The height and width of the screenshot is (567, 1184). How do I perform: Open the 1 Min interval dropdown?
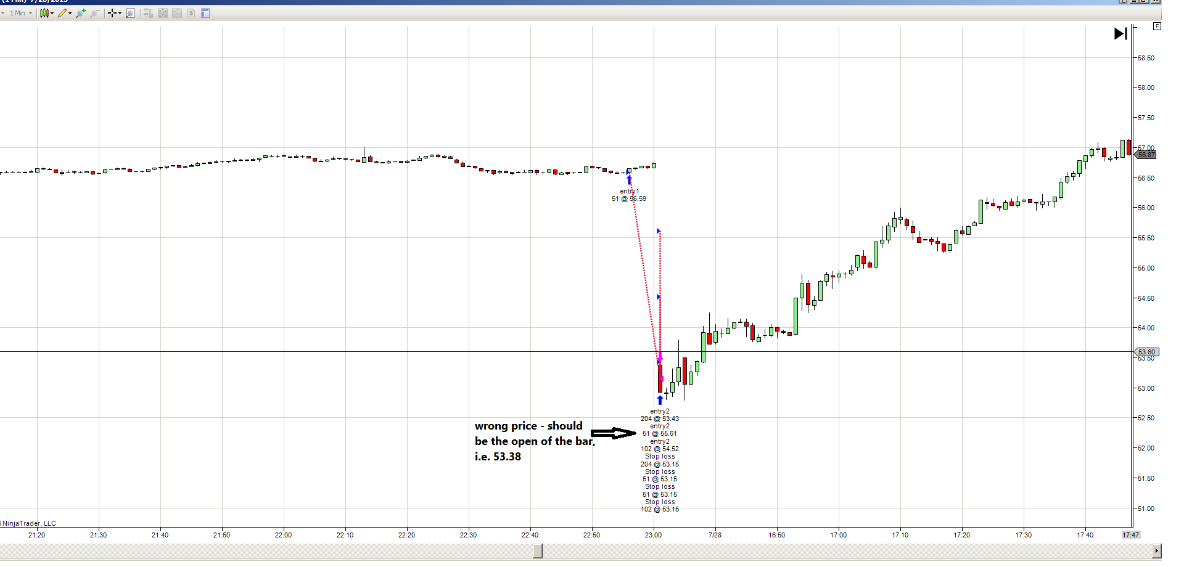(21, 13)
